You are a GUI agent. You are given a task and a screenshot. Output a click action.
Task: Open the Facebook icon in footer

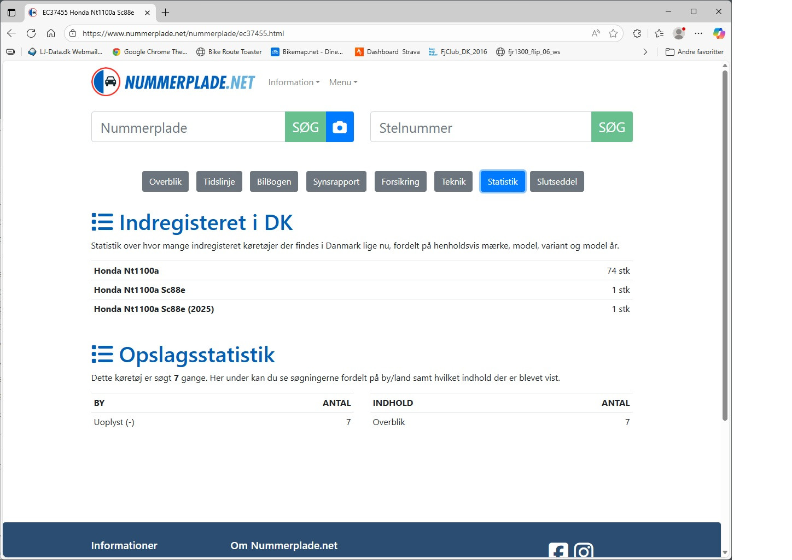(x=558, y=551)
